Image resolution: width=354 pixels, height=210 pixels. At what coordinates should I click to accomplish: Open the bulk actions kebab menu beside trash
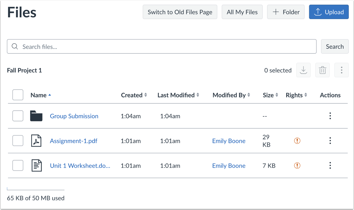342,70
